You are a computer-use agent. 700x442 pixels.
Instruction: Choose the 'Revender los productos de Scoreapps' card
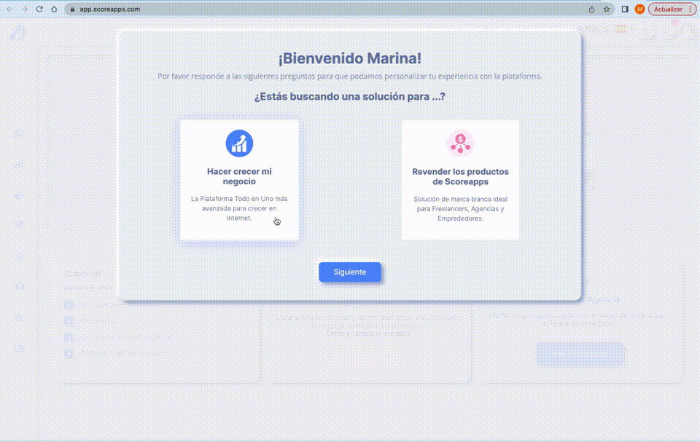(460, 180)
